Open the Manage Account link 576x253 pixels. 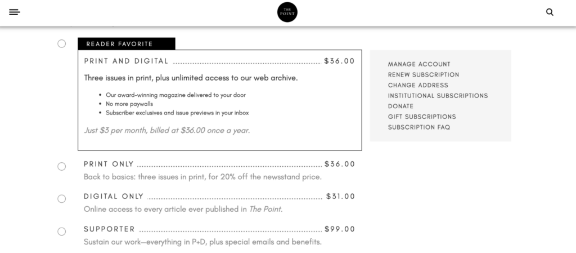(x=419, y=64)
